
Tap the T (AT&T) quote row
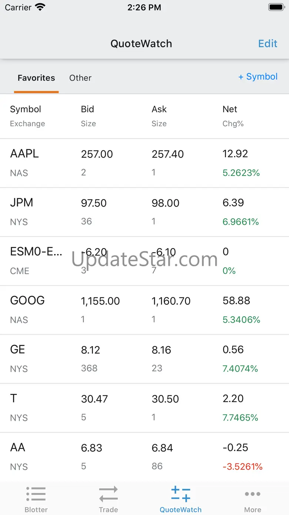coord(144,408)
